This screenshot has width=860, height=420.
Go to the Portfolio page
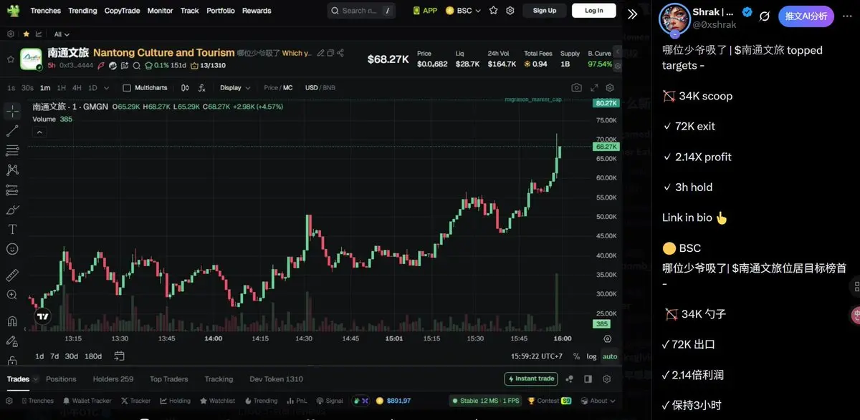220,11
